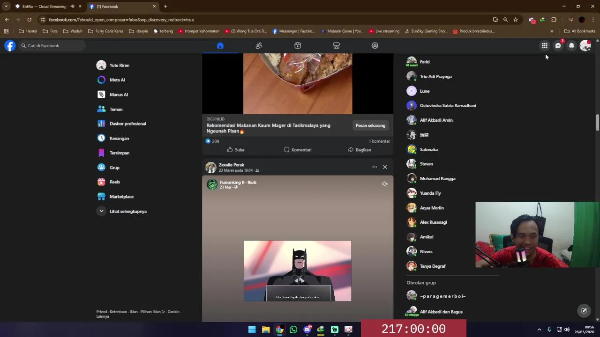Hide the Zexalia Perak post with X
The height and width of the screenshot is (337, 600).
click(x=385, y=167)
